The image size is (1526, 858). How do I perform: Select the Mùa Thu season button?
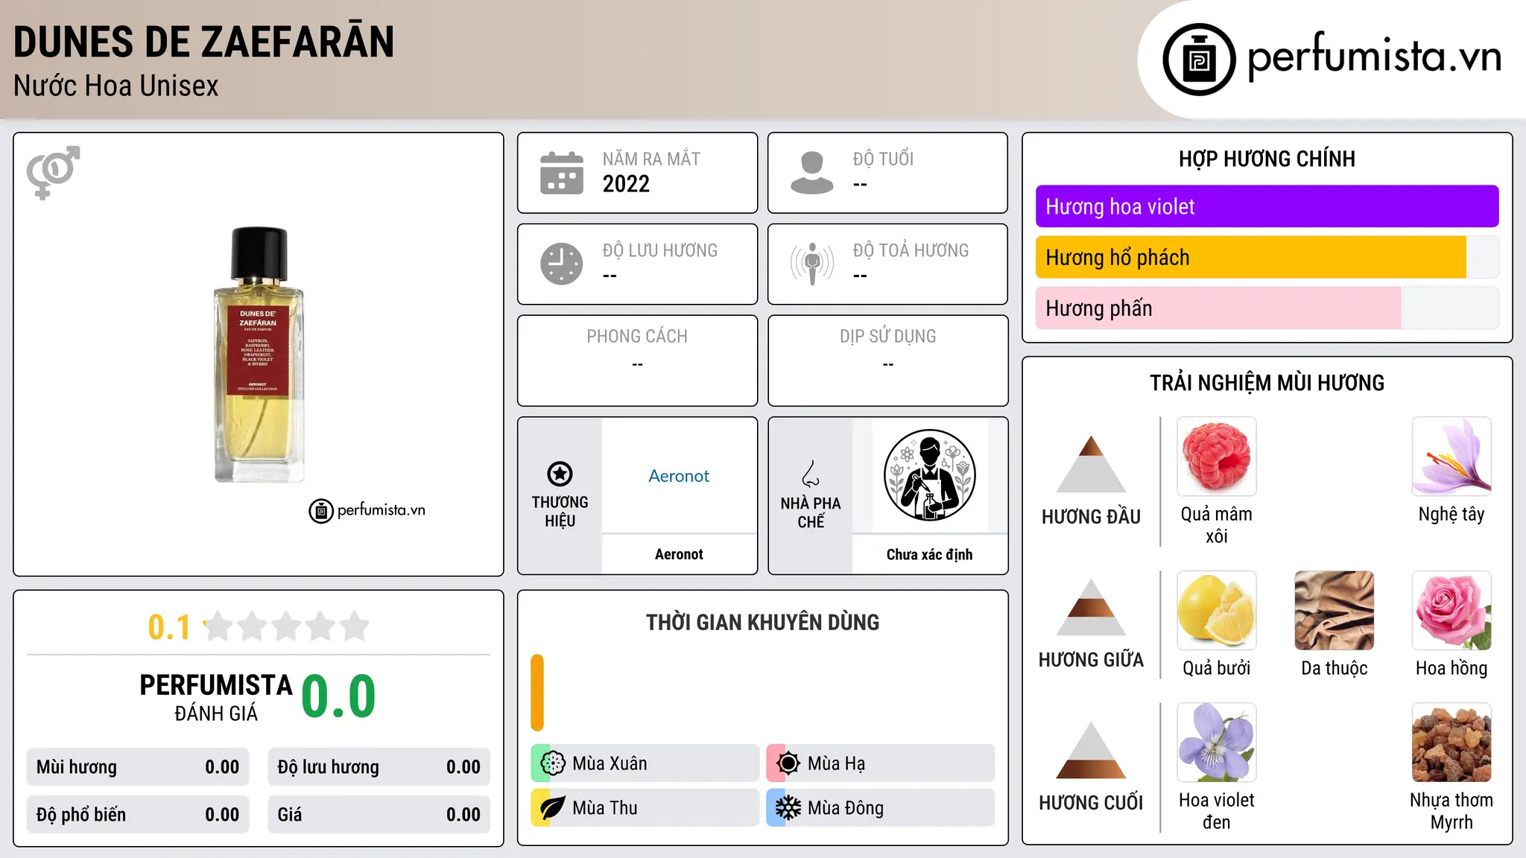coord(645,808)
